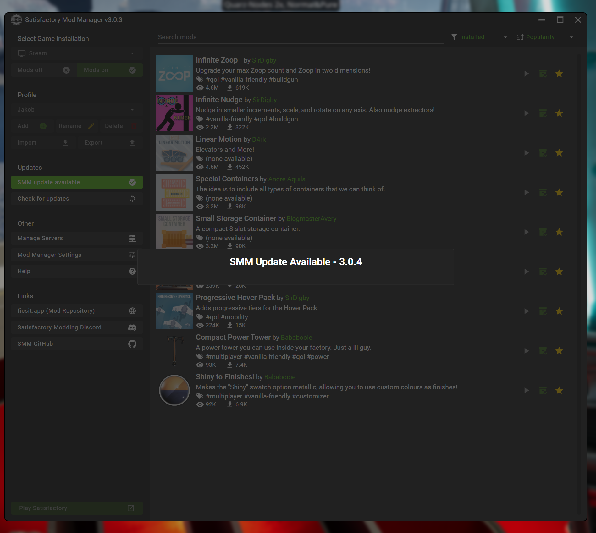596x533 pixels.
Task: Open BlogmasterAvery author link
Action: (311, 219)
